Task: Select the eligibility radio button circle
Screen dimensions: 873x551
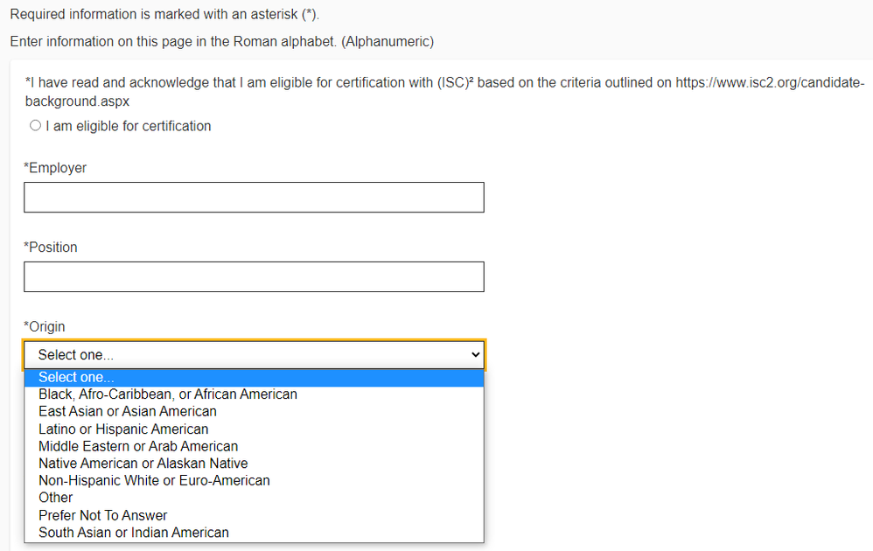Action: click(35, 126)
